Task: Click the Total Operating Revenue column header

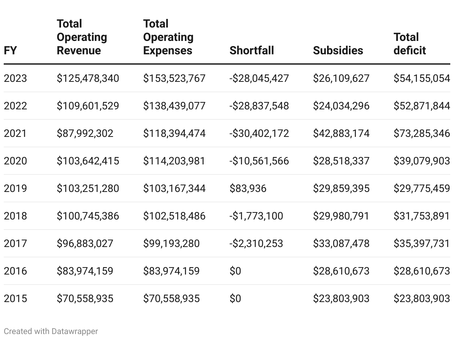Action: click(x=82, y=37)
